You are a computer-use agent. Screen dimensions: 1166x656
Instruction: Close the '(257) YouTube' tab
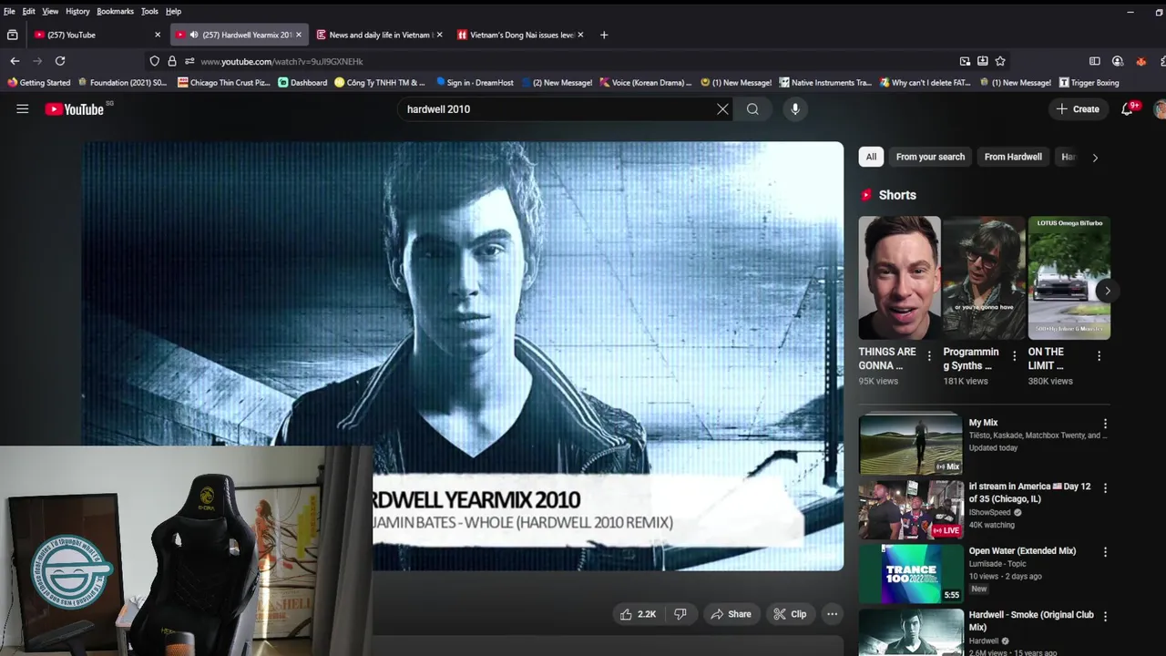pyautogui.click(x=158, y=35)
